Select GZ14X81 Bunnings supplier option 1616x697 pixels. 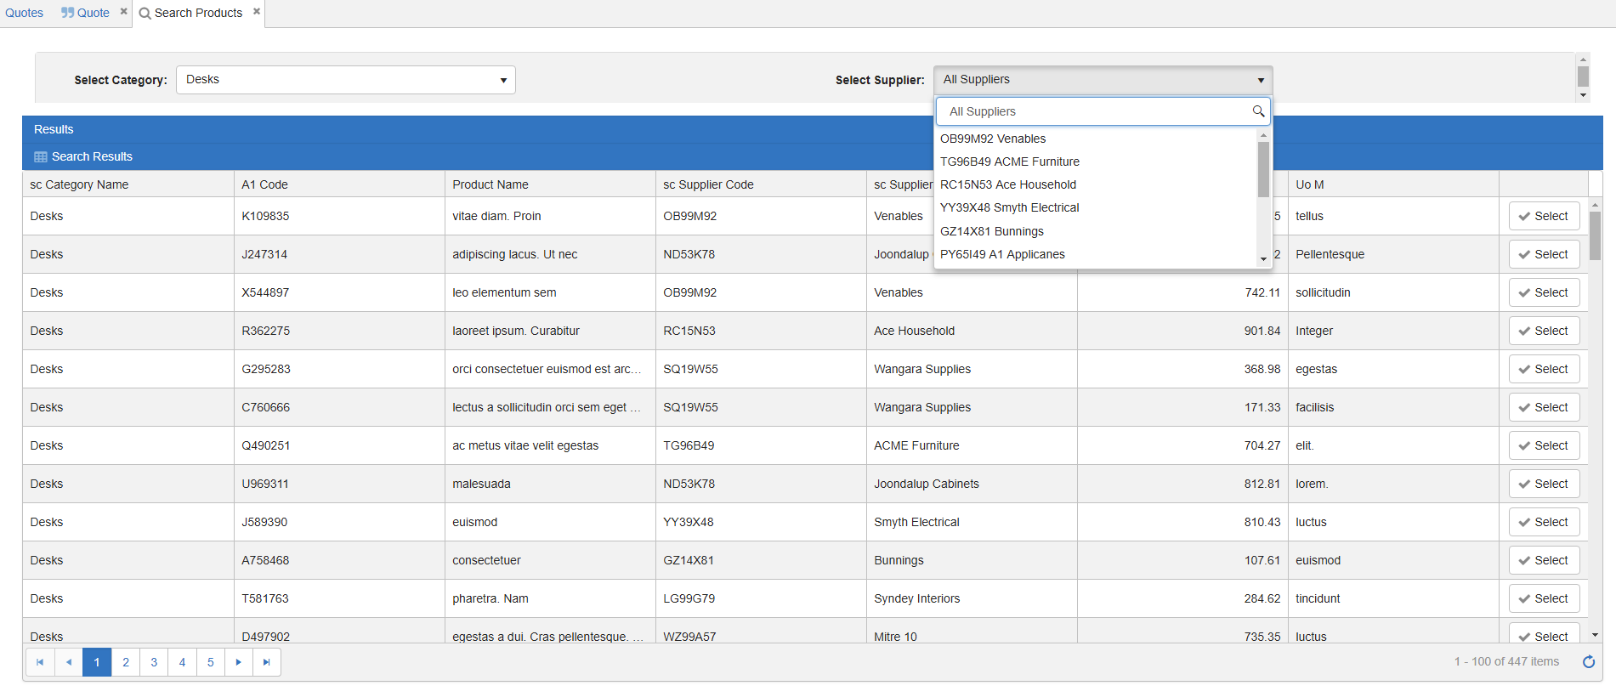pos(1095,231)
